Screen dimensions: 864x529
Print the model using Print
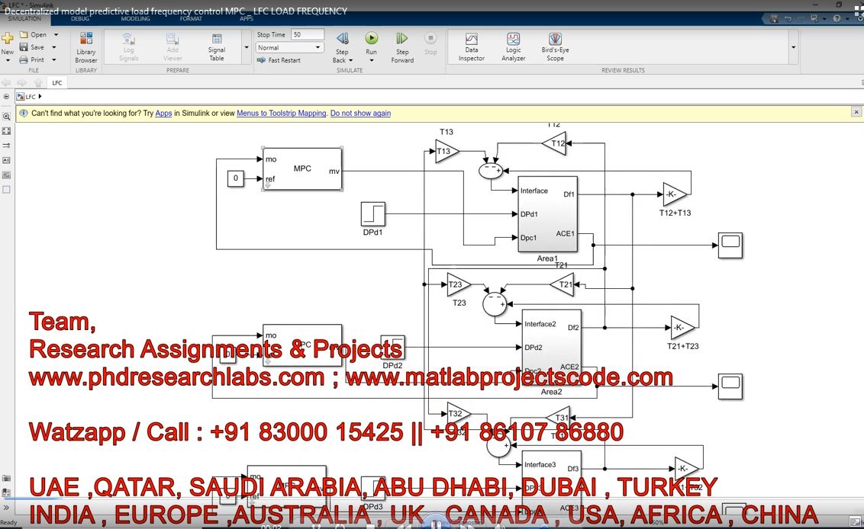32,59
